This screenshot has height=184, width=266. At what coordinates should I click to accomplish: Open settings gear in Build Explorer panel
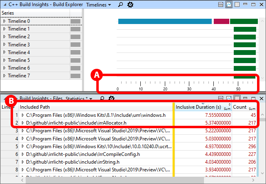(x=130, y=4)
